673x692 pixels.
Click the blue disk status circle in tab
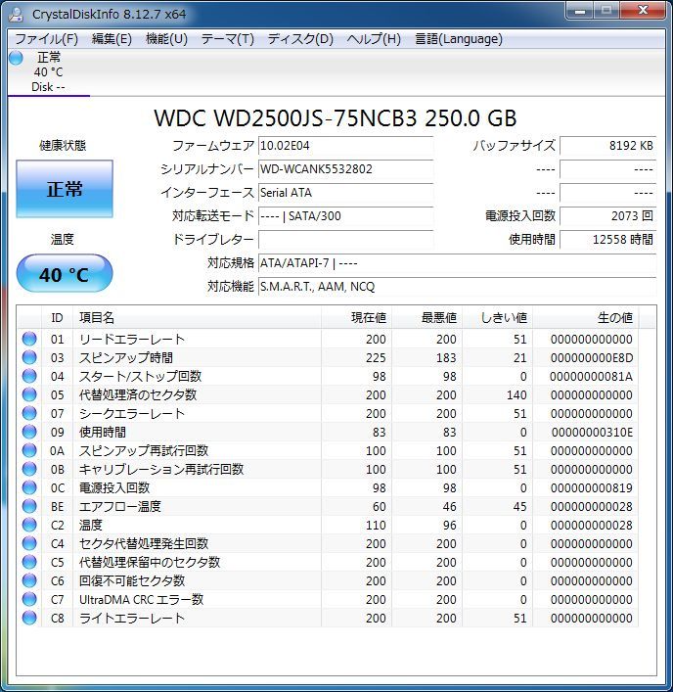tap(16, 58)
